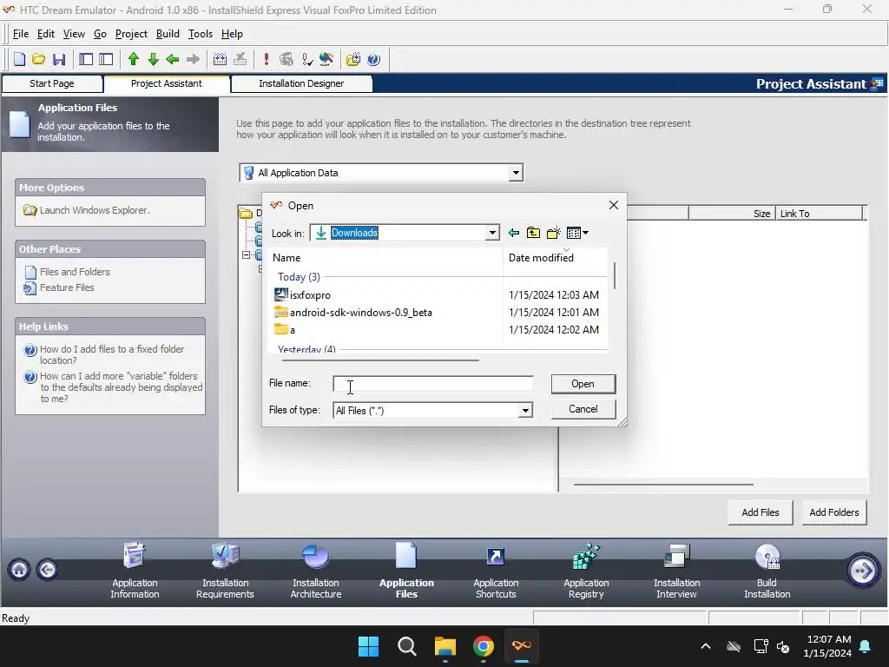
Task: Go to Build Installation step
Action: click(767, 571)
